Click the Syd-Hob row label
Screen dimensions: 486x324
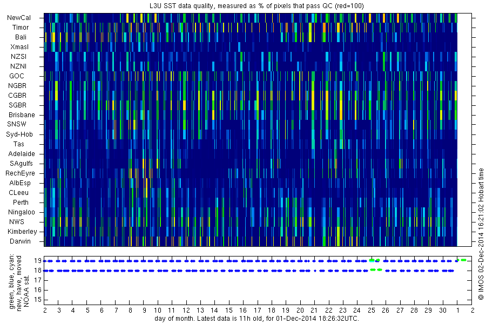tap(19, 134)
